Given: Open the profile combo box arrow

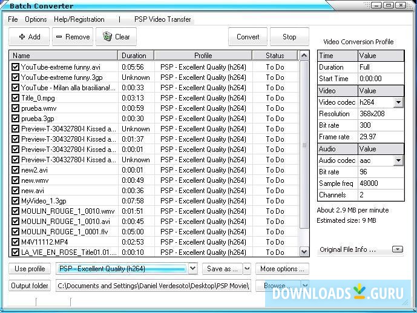Looking at the screenshot, I should pos(193,269).
